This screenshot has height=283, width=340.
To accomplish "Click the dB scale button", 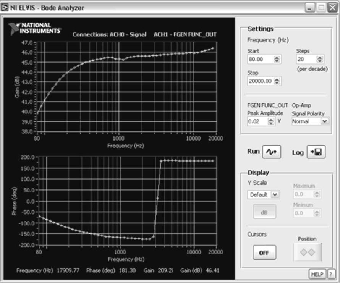I will click(264, 212).
